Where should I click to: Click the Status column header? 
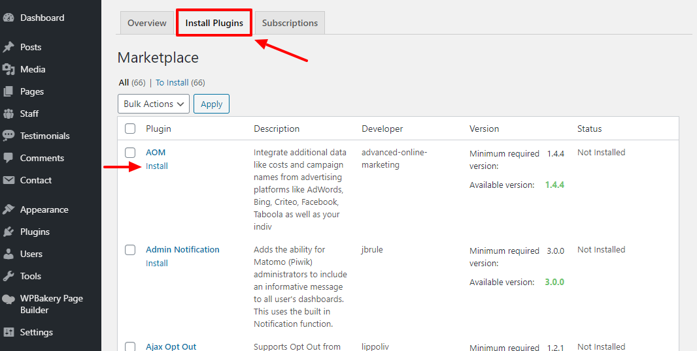589,129
